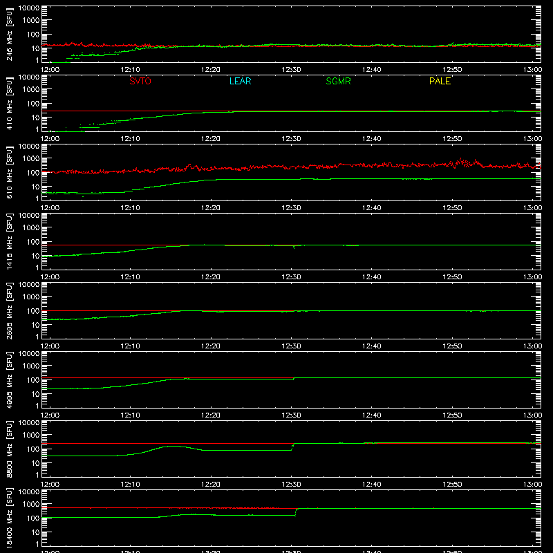Click the 10000 y-axis value on 4995 MHz plot
The height and width of the screenshot is (553, 553).
coord(29,354)
